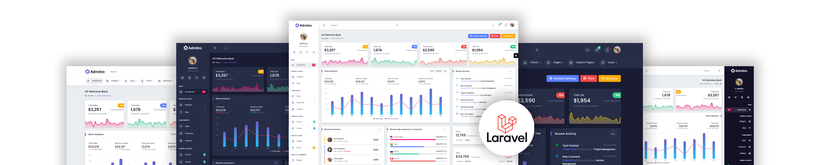The width and height of the screenshot is (817, 165).
Task: Select Dashboard in far-right RTL sidebar
Action: coord(739,110)
